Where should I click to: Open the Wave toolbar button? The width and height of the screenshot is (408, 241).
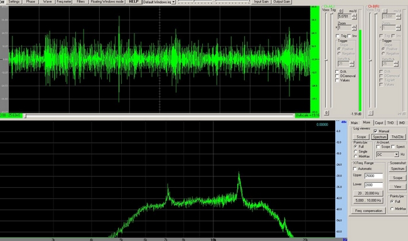click(x=47, y=1)
